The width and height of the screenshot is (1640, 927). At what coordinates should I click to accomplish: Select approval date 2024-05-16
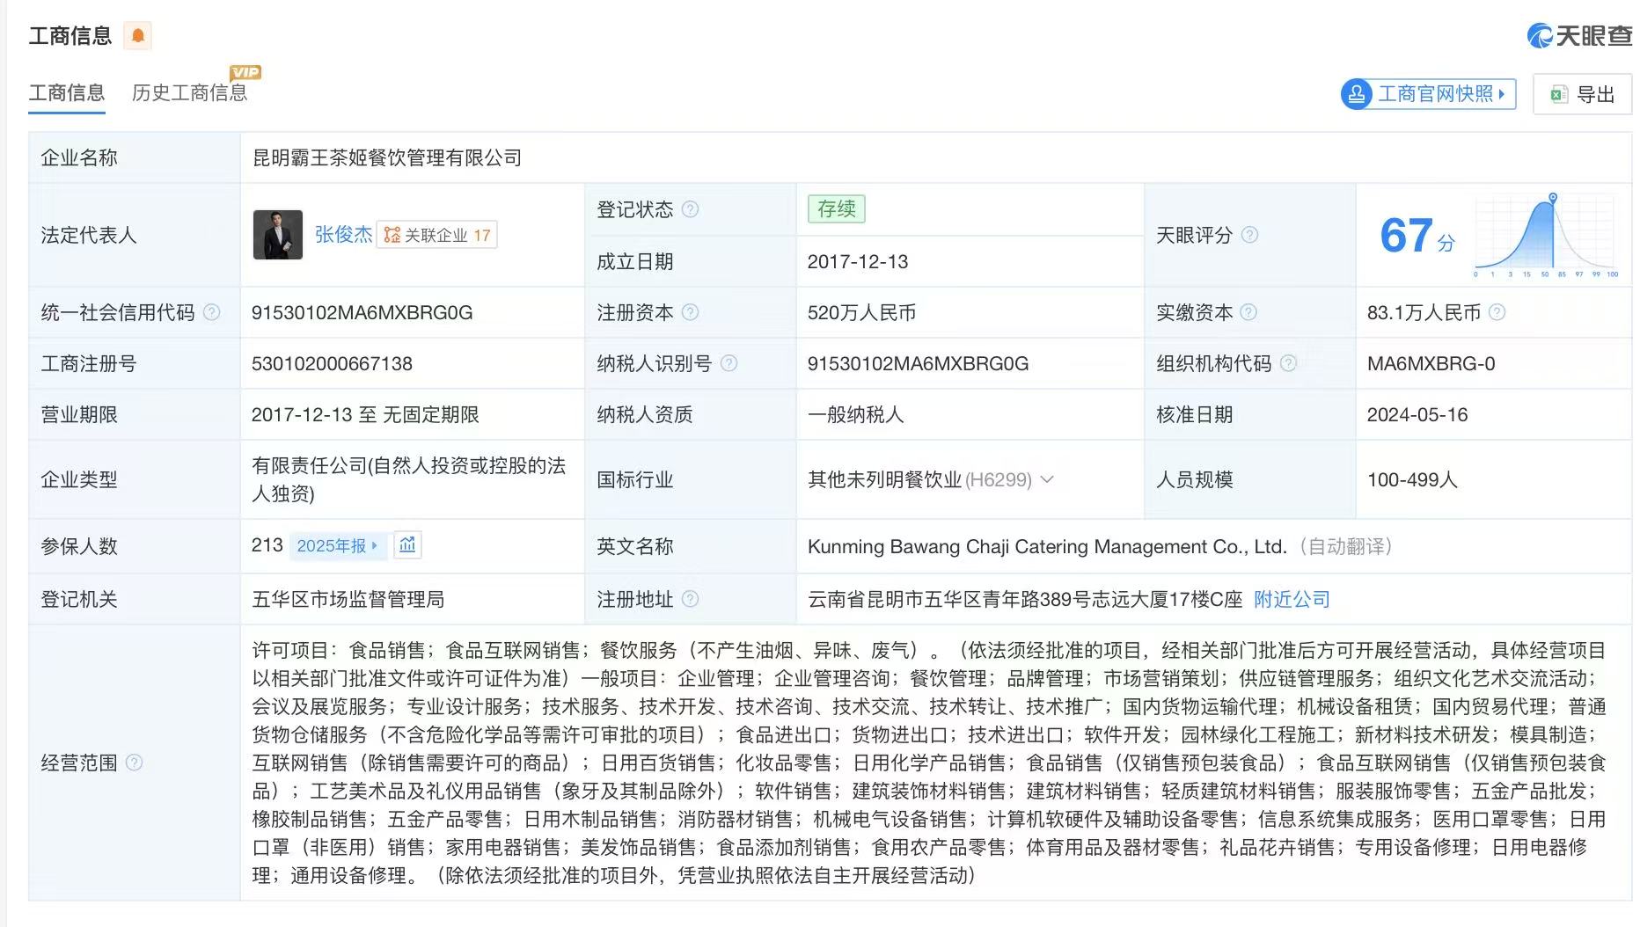[x=1417, y=414]
